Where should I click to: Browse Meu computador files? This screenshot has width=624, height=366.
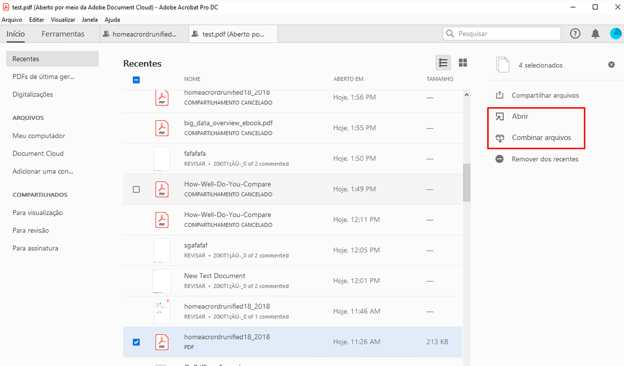39,136
